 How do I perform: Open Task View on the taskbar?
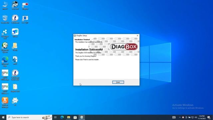tap(55, 117)
